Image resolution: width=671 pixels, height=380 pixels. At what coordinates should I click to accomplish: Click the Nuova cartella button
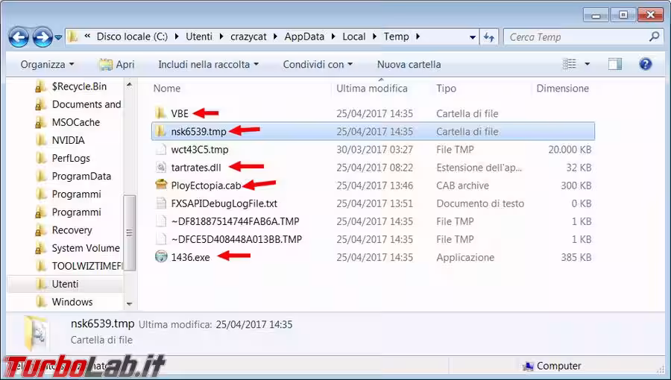point(409,65)
